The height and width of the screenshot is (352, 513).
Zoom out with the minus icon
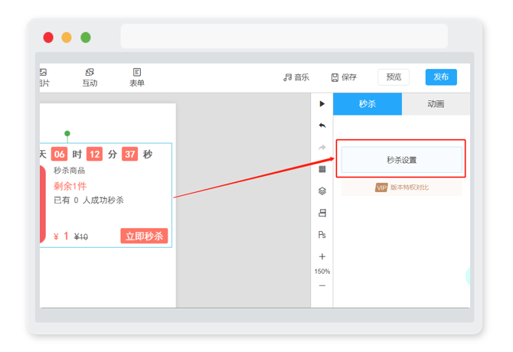(x=322, y=285)
